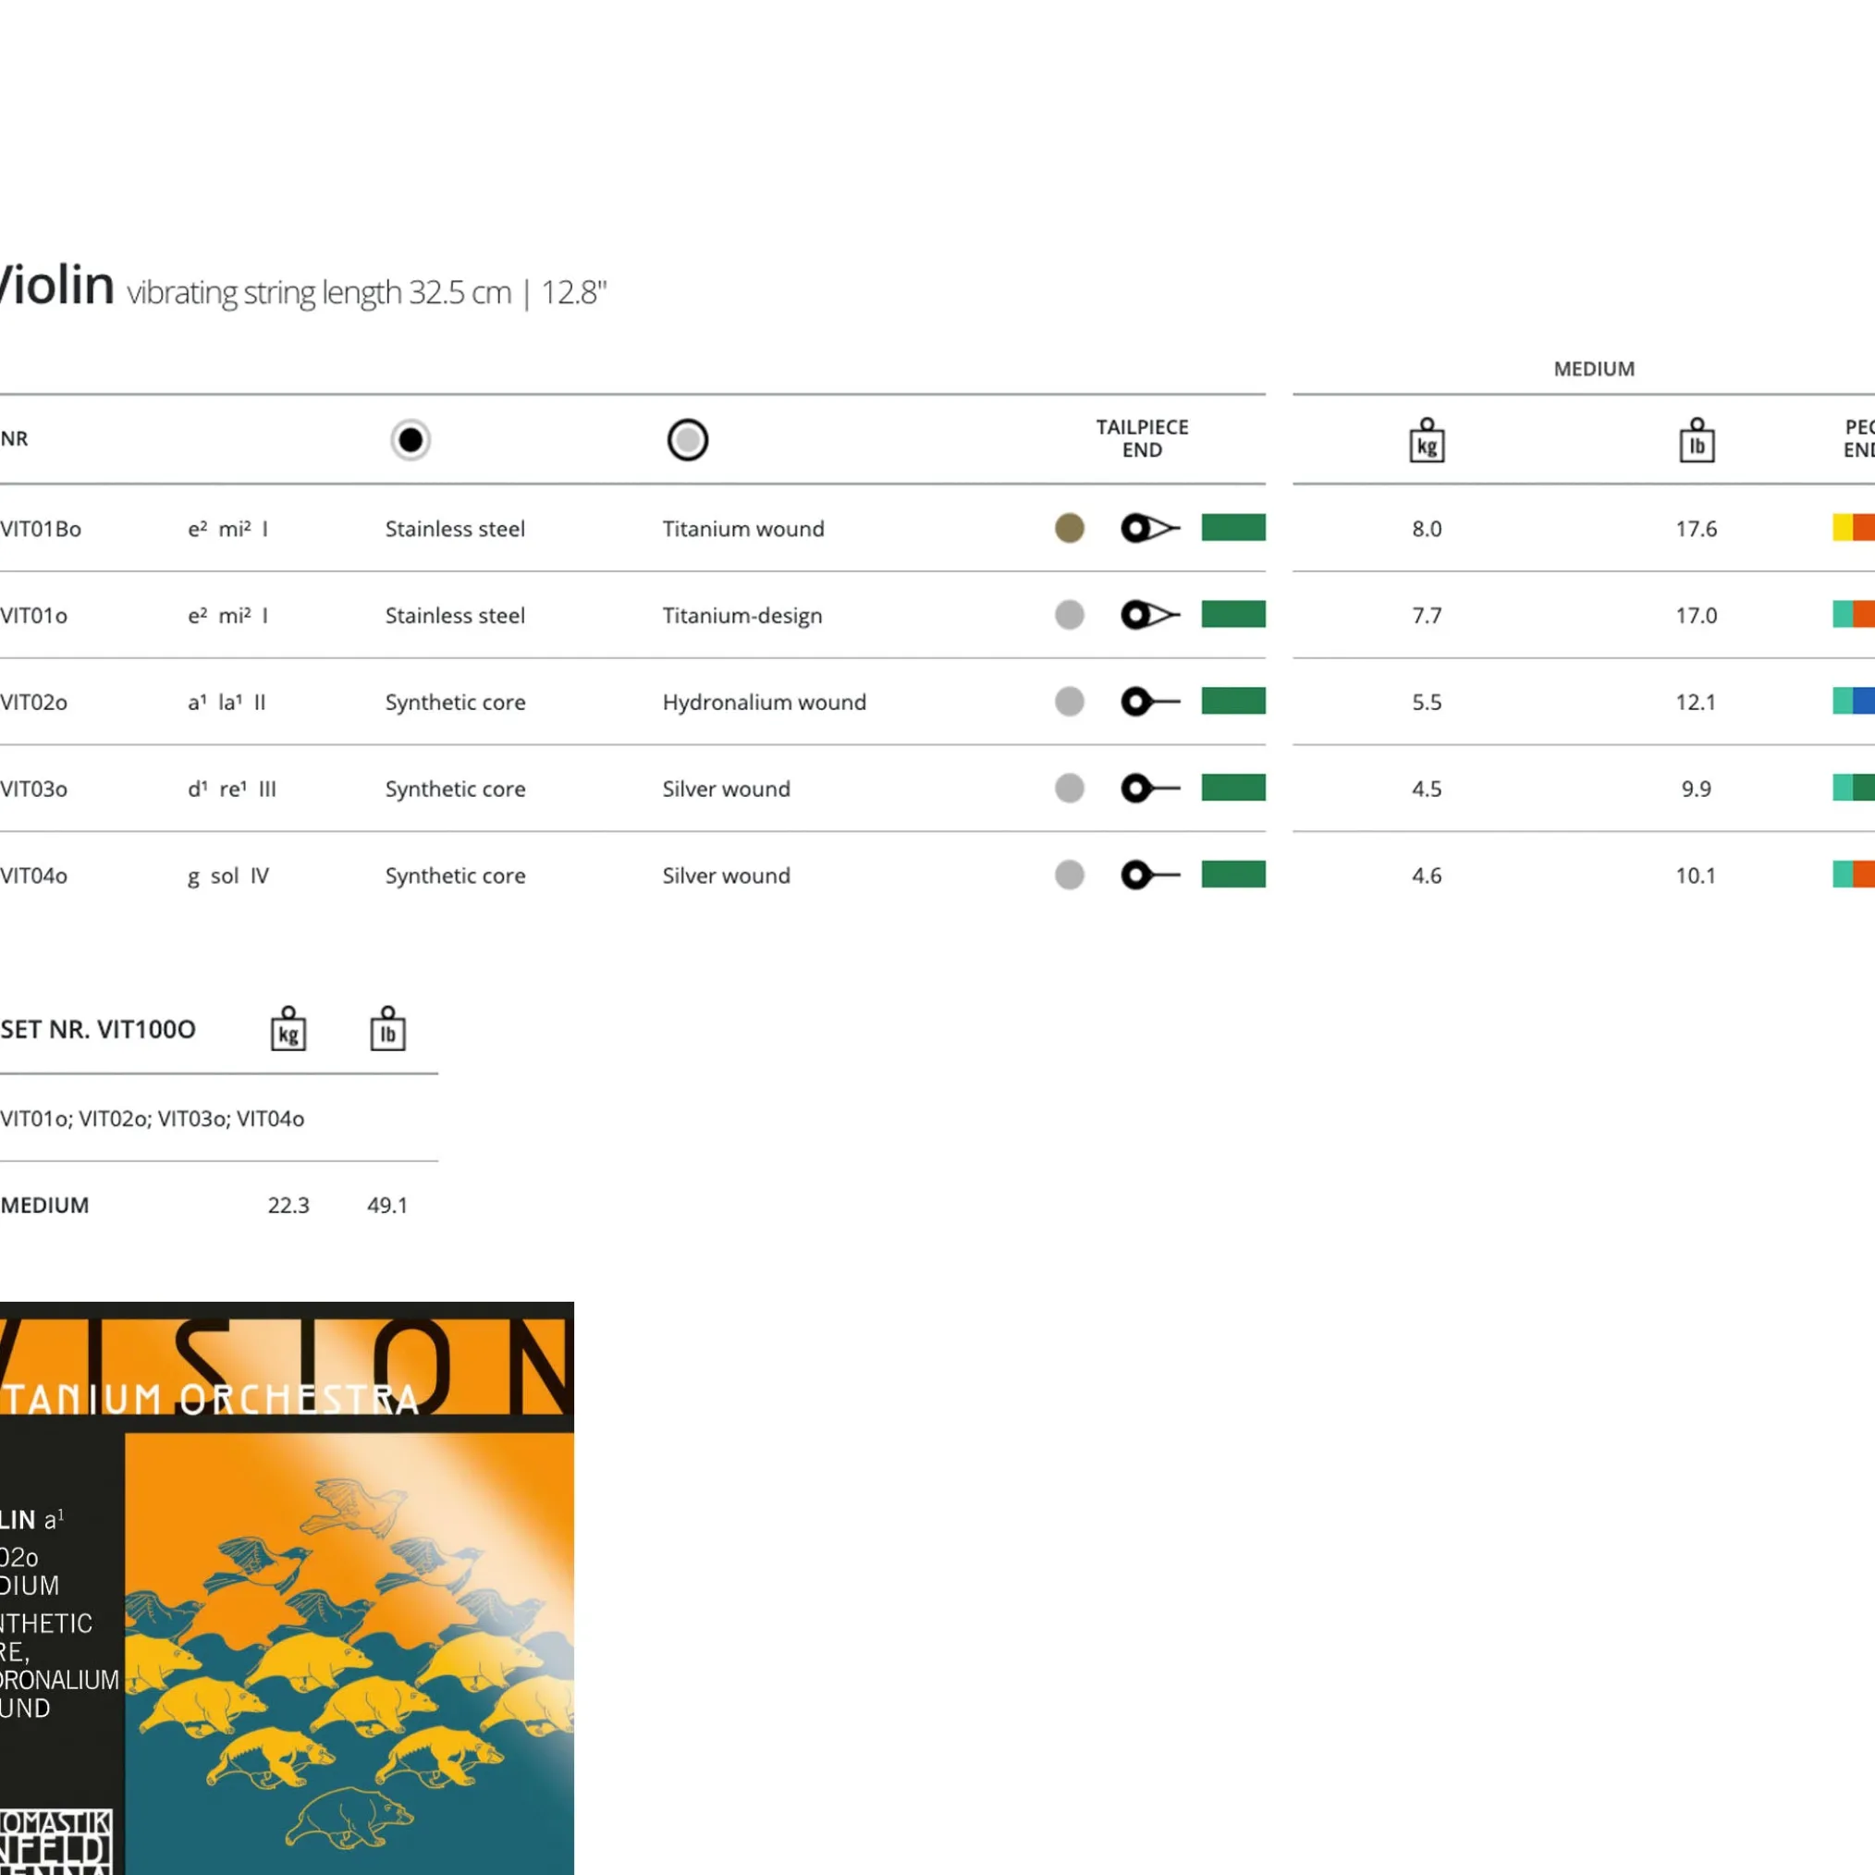Click the Hydronalium wound cell
This screenshot has height=1875, width=1875.
coord(764,702)
